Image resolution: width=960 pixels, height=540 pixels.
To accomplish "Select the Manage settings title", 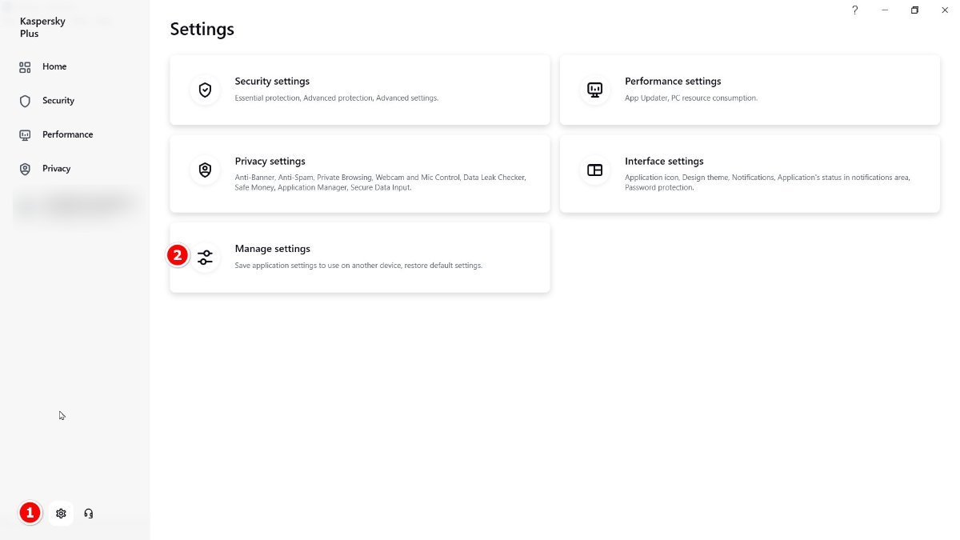I will [x=272, y=249].
